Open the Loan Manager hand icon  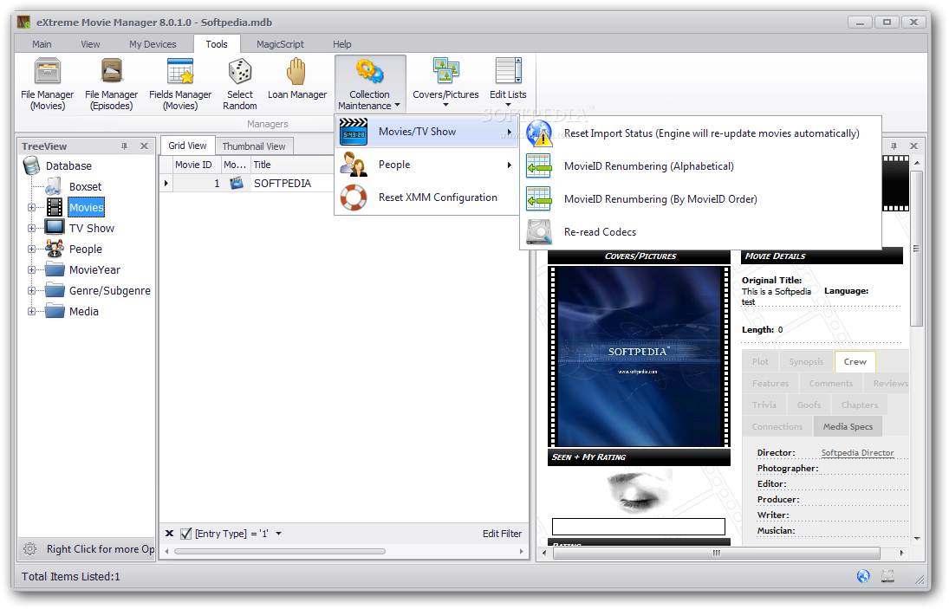[296, 71]
